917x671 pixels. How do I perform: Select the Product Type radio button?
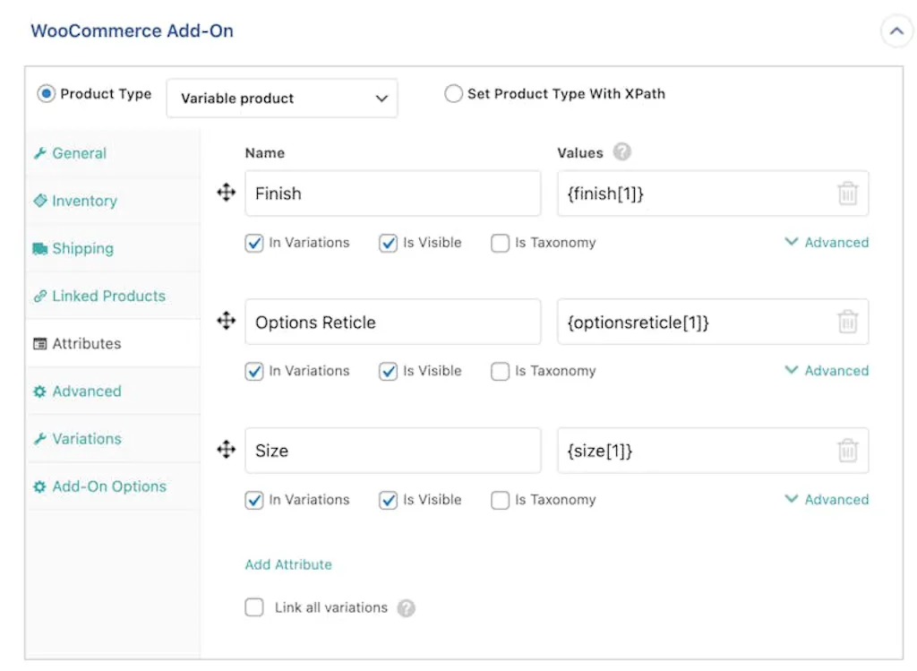pos(47,93)
